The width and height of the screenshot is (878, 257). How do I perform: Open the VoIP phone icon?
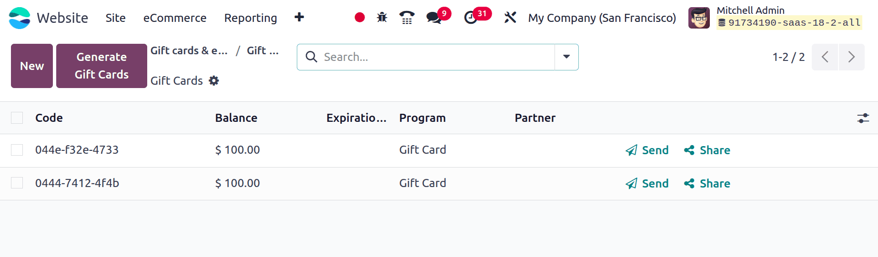[407, 18]
